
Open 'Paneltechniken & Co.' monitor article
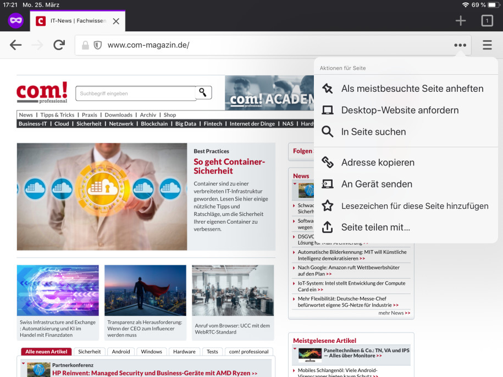coord(366,353)
